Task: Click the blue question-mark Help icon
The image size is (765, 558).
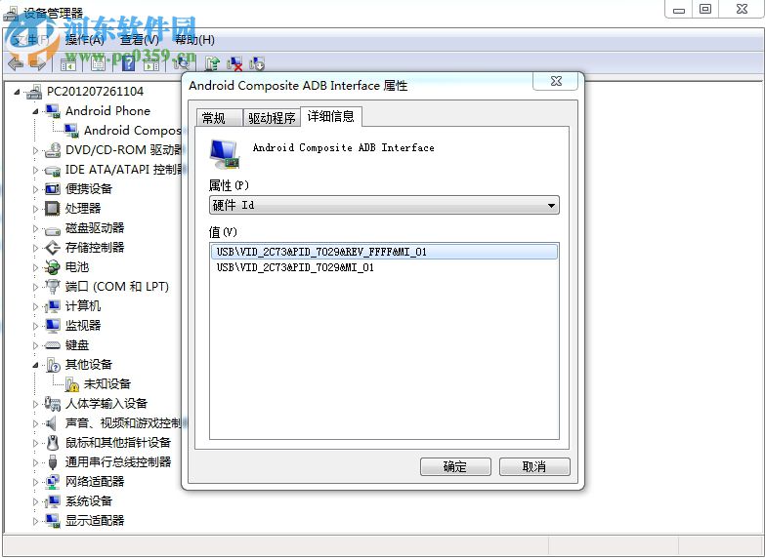Action: 128,63
